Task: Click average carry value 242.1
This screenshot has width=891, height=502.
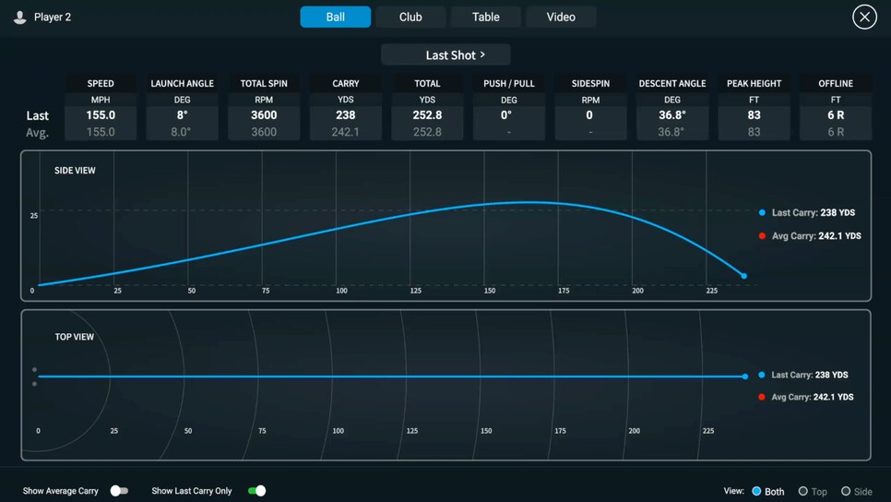Action: pos(346,132)
